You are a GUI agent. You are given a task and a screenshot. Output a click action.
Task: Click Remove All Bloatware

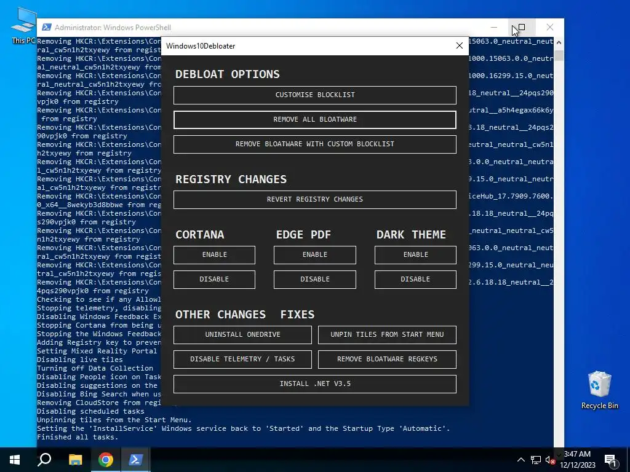tap(314, 120)
